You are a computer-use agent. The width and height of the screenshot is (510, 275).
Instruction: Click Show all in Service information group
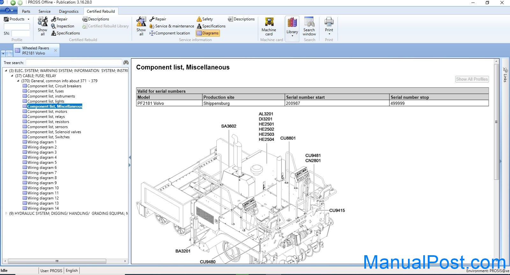(141, 26)
